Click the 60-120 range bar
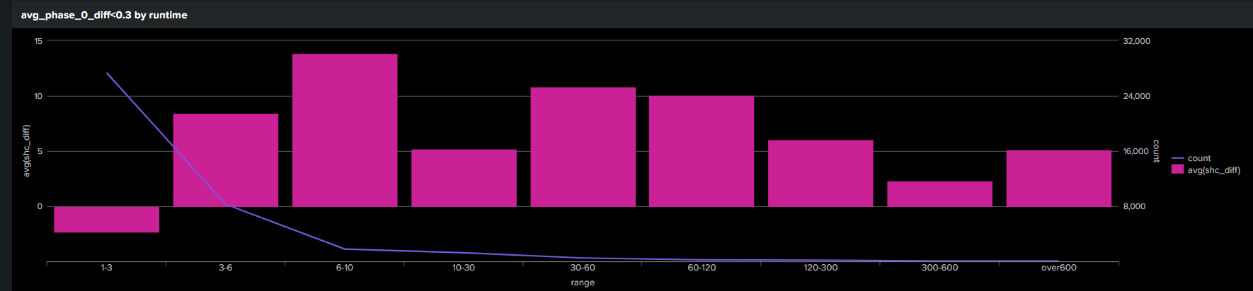 (x=702, y=151)
